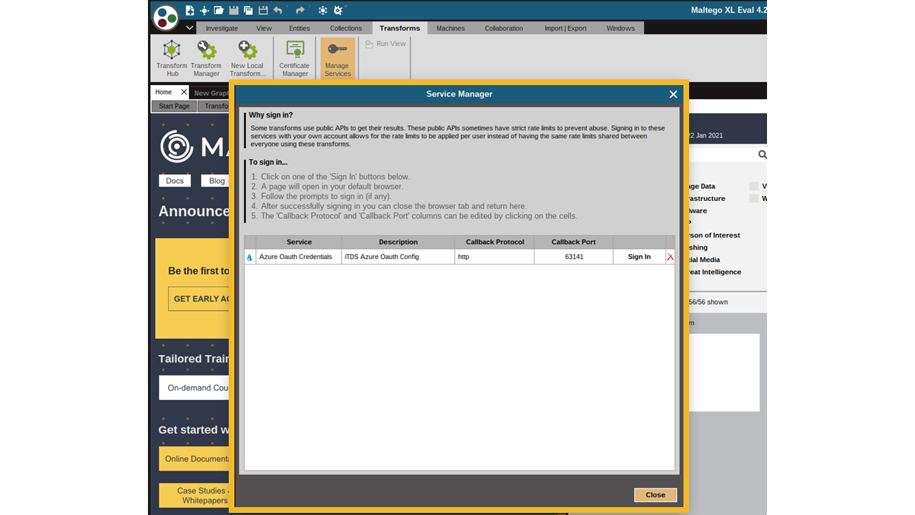Image resolution: width=915 pixels, height=515 pixels.
Task: Open the Certificate Manager
Action: tap(295, 58)
